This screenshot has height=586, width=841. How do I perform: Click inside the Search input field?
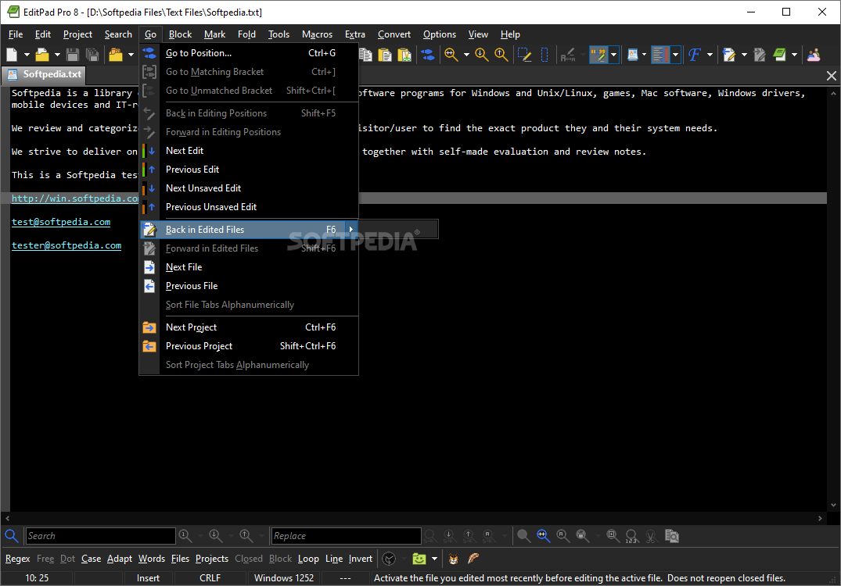[100, 536]
